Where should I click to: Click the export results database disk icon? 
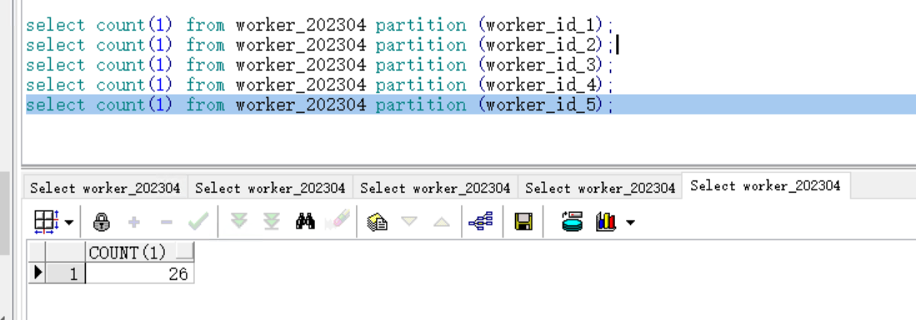point(573,221)
